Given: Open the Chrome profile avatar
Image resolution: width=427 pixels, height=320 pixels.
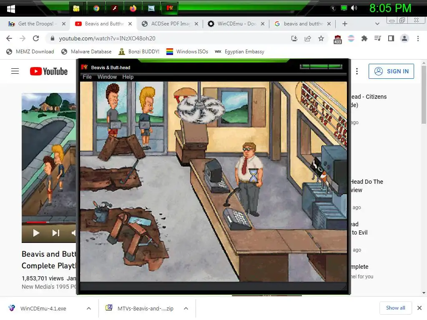Looking at the screenshot, I should [404, 38].
